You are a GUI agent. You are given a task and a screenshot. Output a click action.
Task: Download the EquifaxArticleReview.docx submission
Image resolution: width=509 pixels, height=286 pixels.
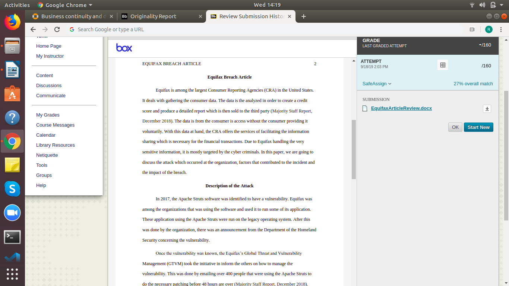pos(487,109)
